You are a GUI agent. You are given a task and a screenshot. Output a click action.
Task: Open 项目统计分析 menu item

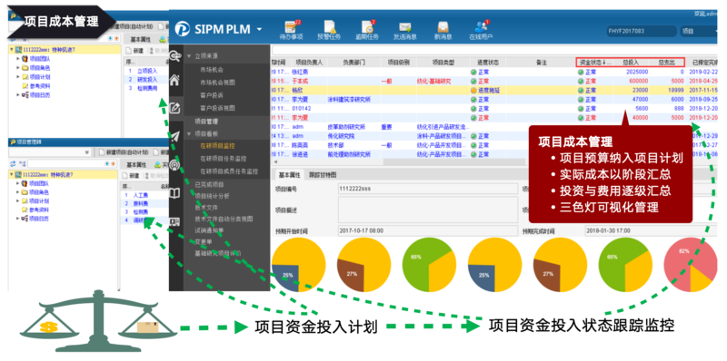pos(212,196)
